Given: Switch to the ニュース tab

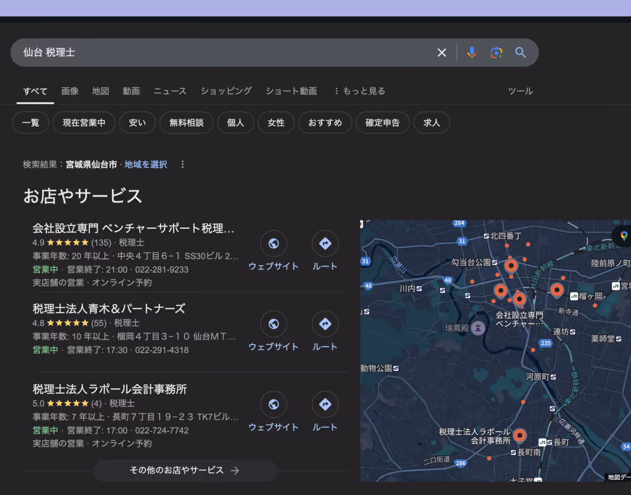Looking at the screenshot, I should coord(170,91).
